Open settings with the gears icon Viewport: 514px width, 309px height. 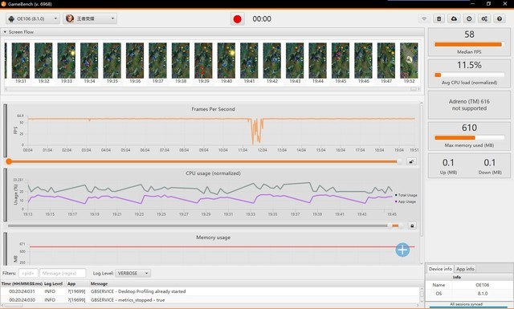[484, 18]
